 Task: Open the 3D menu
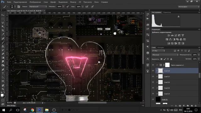click(80, 2)
